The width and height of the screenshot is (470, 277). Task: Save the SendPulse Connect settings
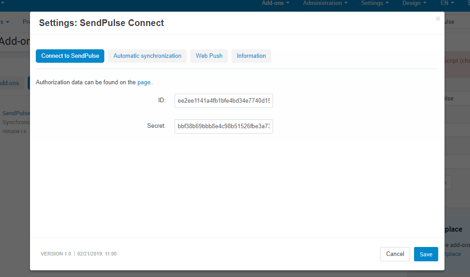(426, 254)
